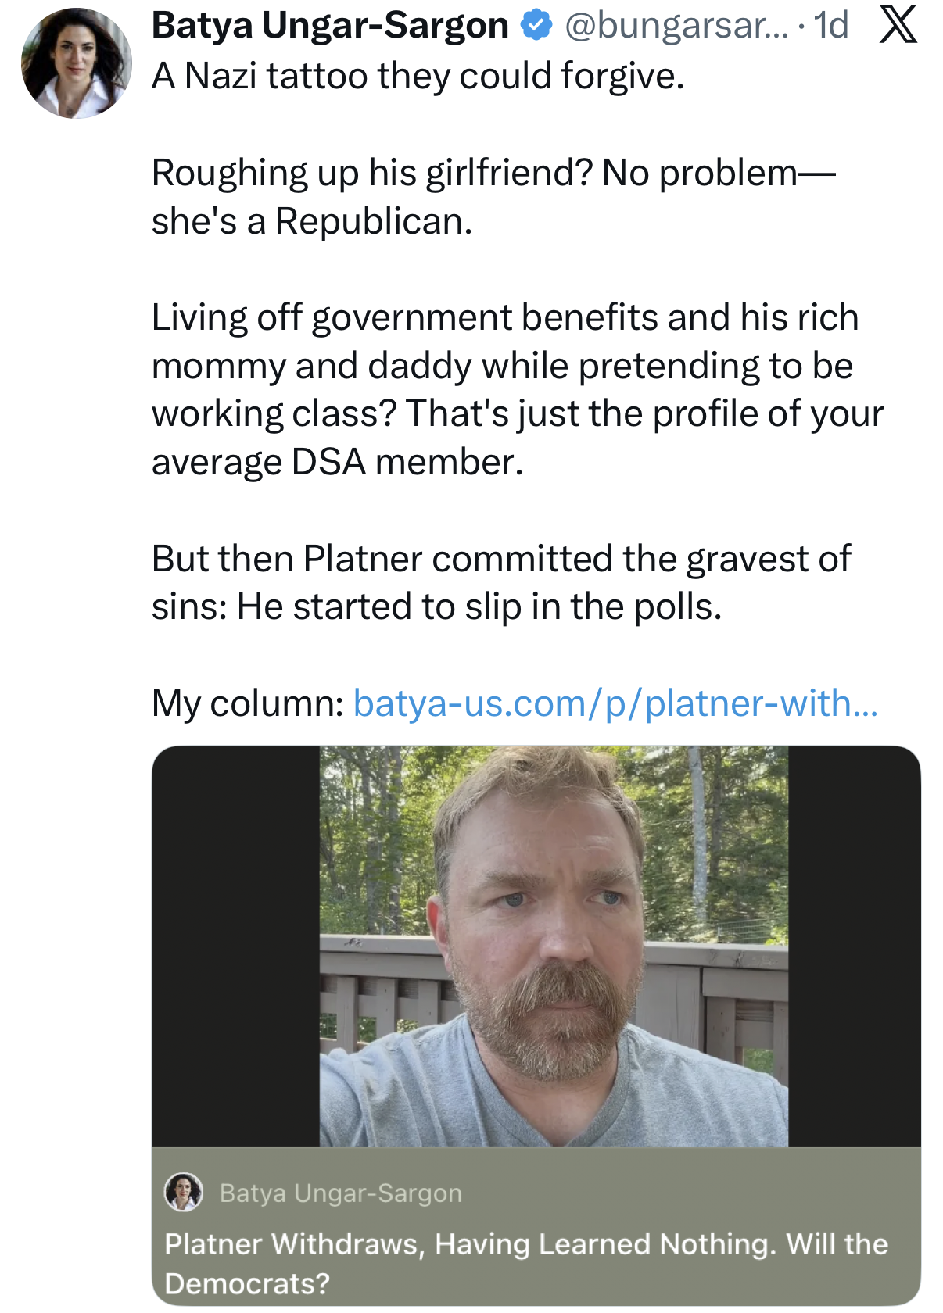Click the card headline Platner Withdraws
Image resolution: width=943 pixels, height=1313 pixels.
tap(526, 1263)
